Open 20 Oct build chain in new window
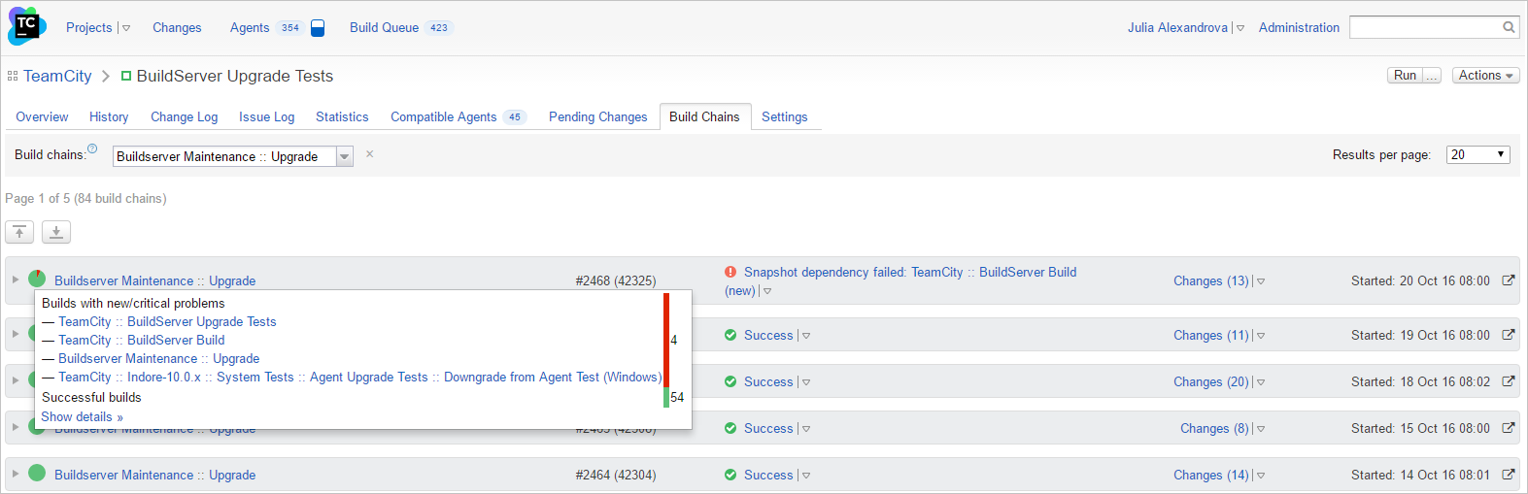Viewport: 1528px width, 494px height. (x=1509, y=280)
